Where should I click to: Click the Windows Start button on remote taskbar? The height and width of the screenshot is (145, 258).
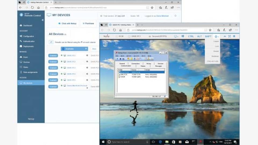coord(103,142)
